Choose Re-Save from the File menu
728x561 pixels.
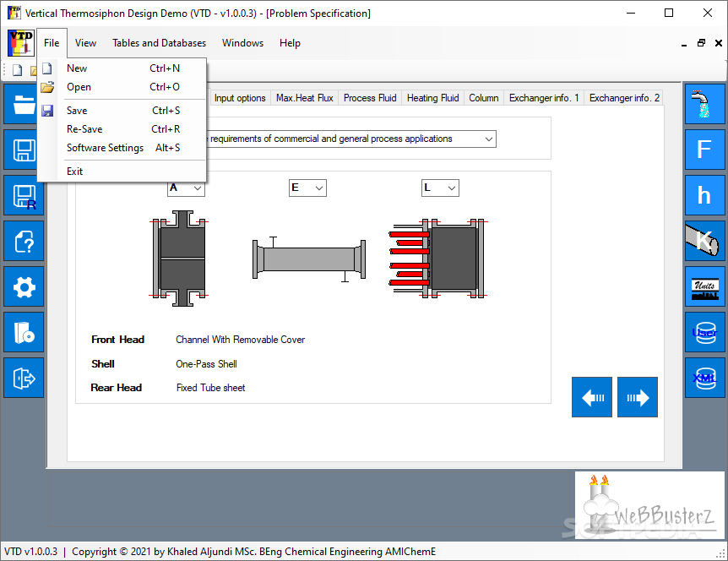(122, 129)
